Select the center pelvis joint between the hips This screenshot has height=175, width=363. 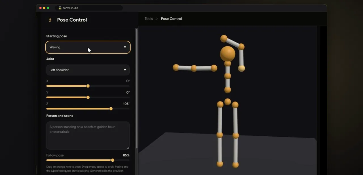click(x=227, y=101)
